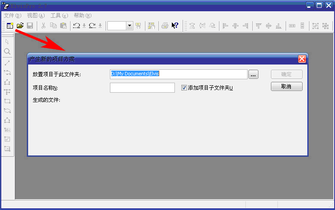Open the 工具 menu

click(x=59, y=15)
